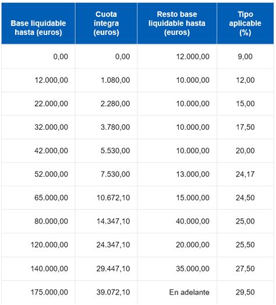Screen dimensions: 276x305
Task: Click the 3.780,00 cuota íntegra cell
Action: click(106, 127)
